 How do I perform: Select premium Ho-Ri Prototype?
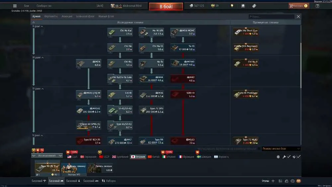click(x=246, y=94)
